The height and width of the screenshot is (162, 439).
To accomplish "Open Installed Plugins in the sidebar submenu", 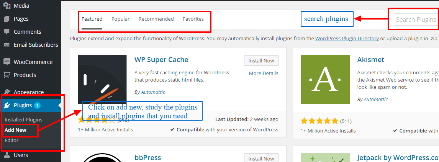I will coord(23,119).
